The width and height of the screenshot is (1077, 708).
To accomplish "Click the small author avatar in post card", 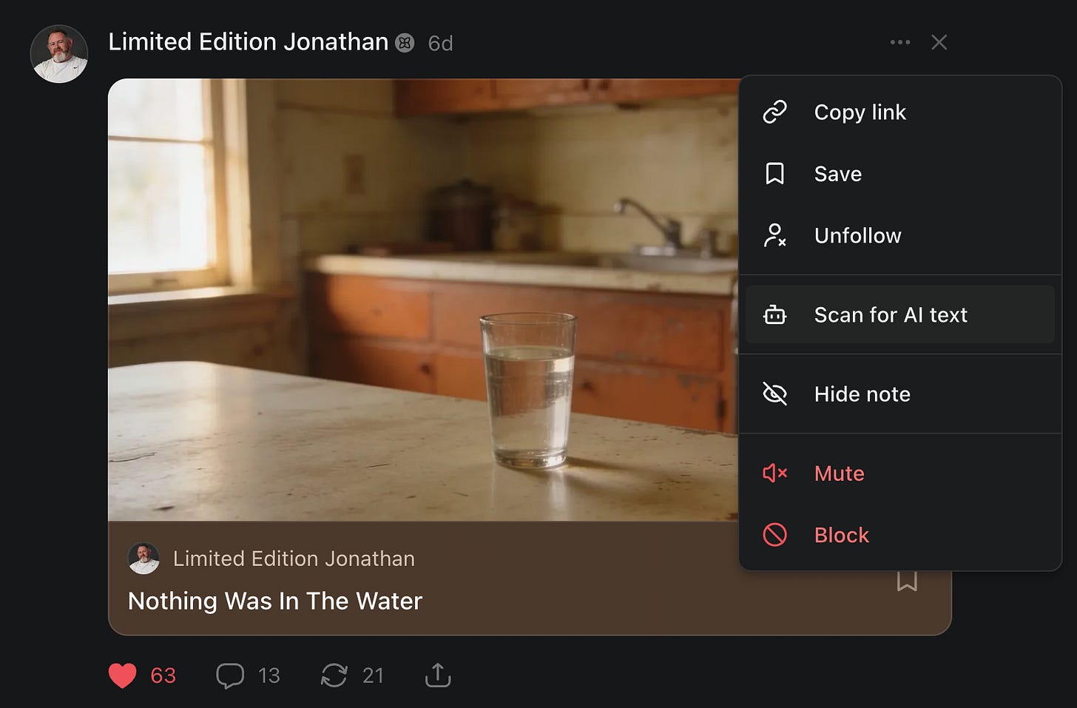I will pyautogui.click(x=144, y=559).
